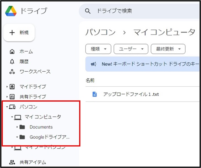The width and height of the screenshot is (201, 168).
Task: Select the Googleドライブア... folder in sidebar
Action: click(x=49, y=137)
